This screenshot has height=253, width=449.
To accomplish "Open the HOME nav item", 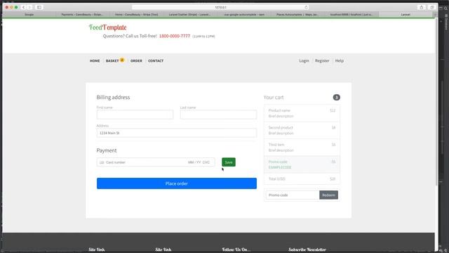I will coord(95,61).
